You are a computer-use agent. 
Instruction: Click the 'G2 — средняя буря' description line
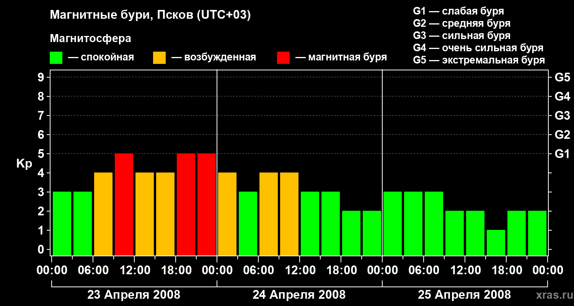point(462,23)
